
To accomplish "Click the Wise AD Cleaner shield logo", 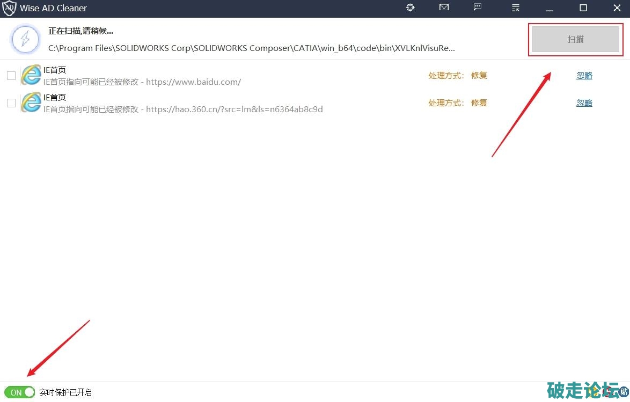I will (x=10, y=8).
